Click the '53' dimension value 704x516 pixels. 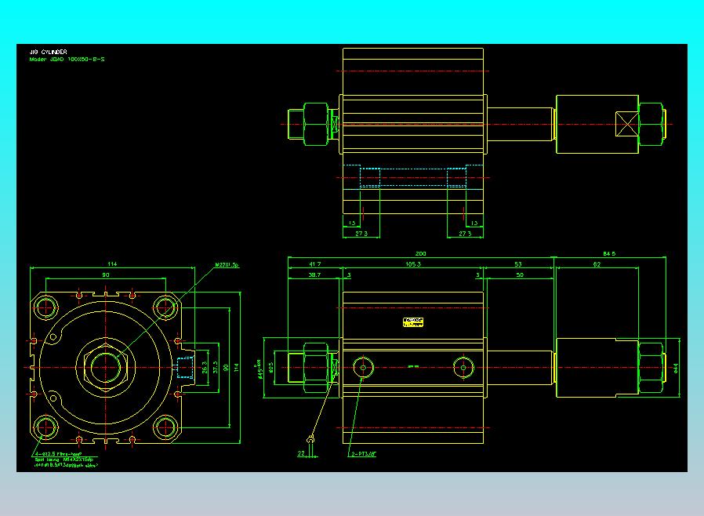pos(518,264)
